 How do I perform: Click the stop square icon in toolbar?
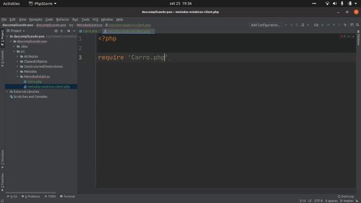pos(308,25)
